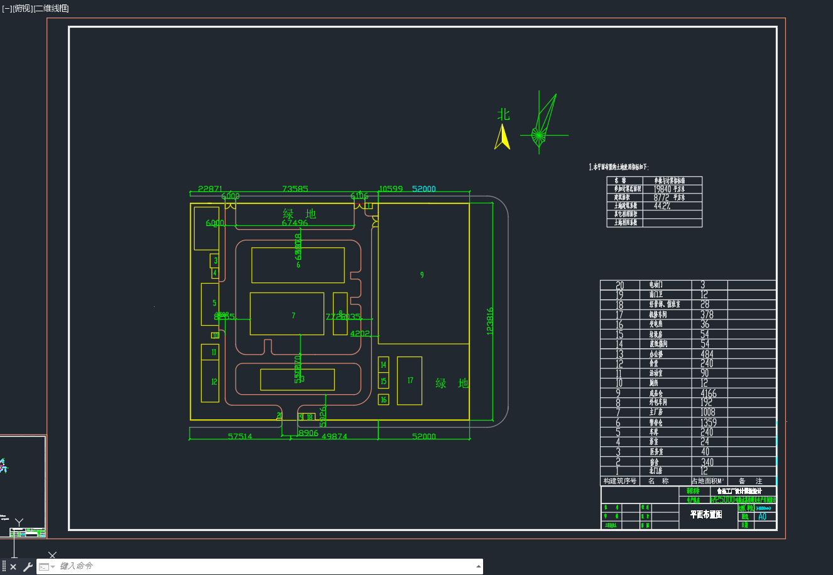The height and width of the screenshot is (575, 833).
Task: Select the 构建筑序号 column header
Action: (x=620, y=481)
